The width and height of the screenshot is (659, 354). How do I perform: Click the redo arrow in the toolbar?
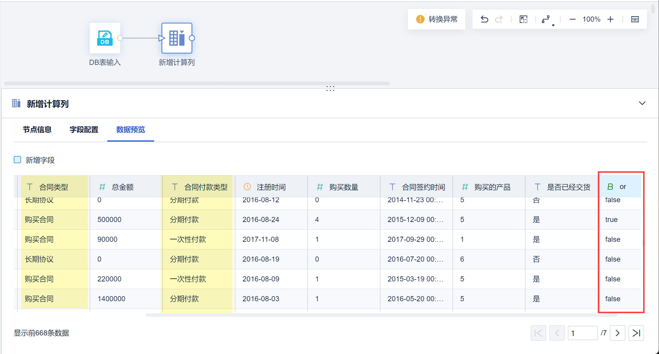pyautogui.click(x=499, y=19)
